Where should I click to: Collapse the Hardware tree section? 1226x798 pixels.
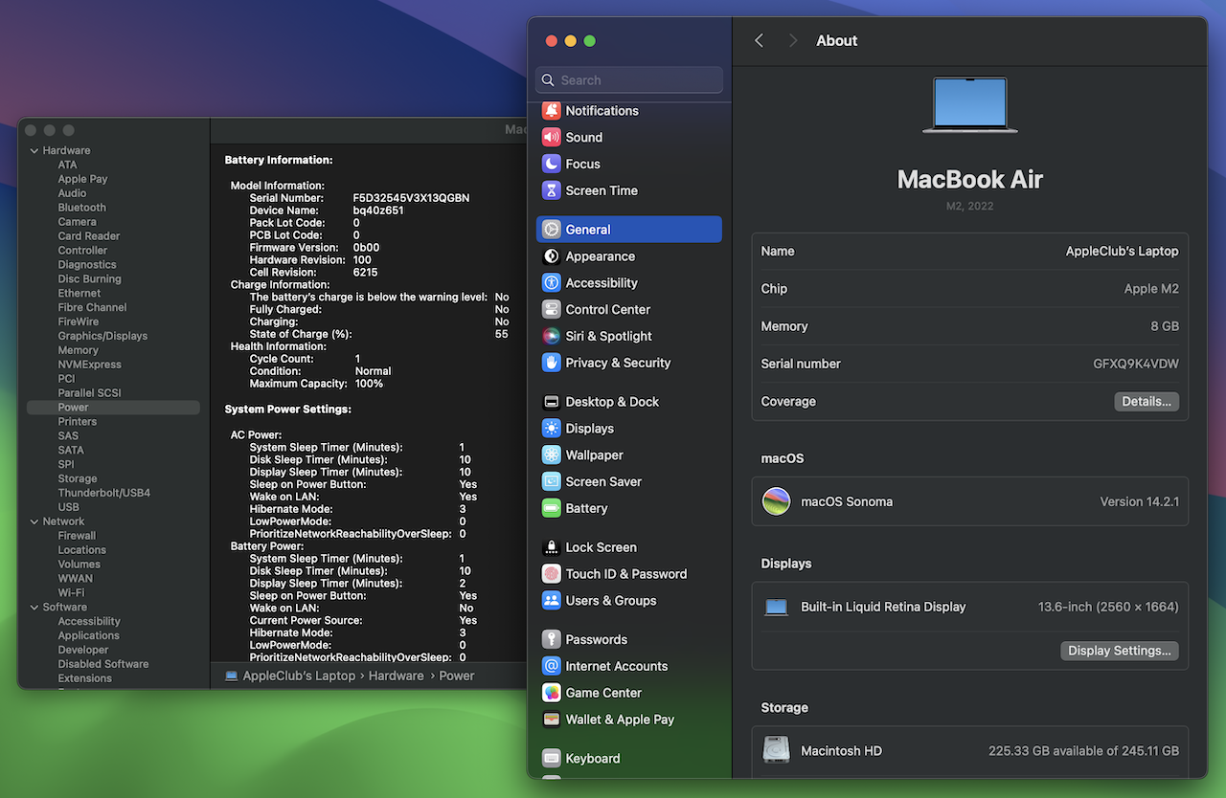tap(34, 150)
